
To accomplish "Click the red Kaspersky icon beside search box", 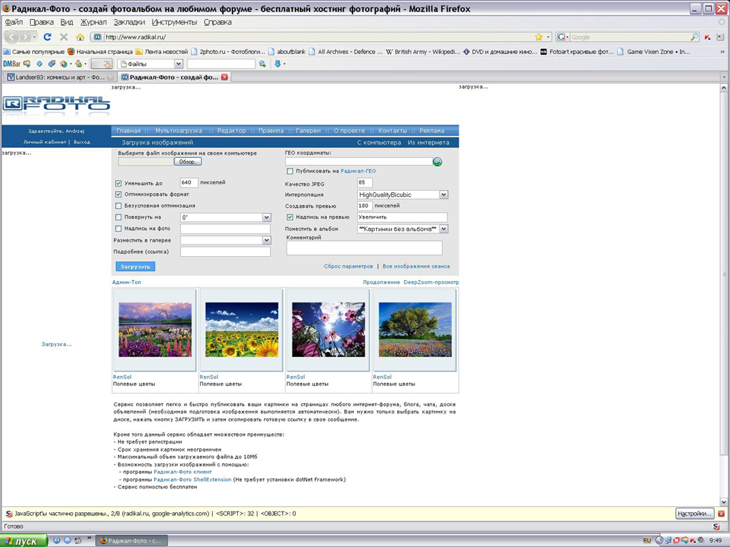I will [x=708, y=37].
